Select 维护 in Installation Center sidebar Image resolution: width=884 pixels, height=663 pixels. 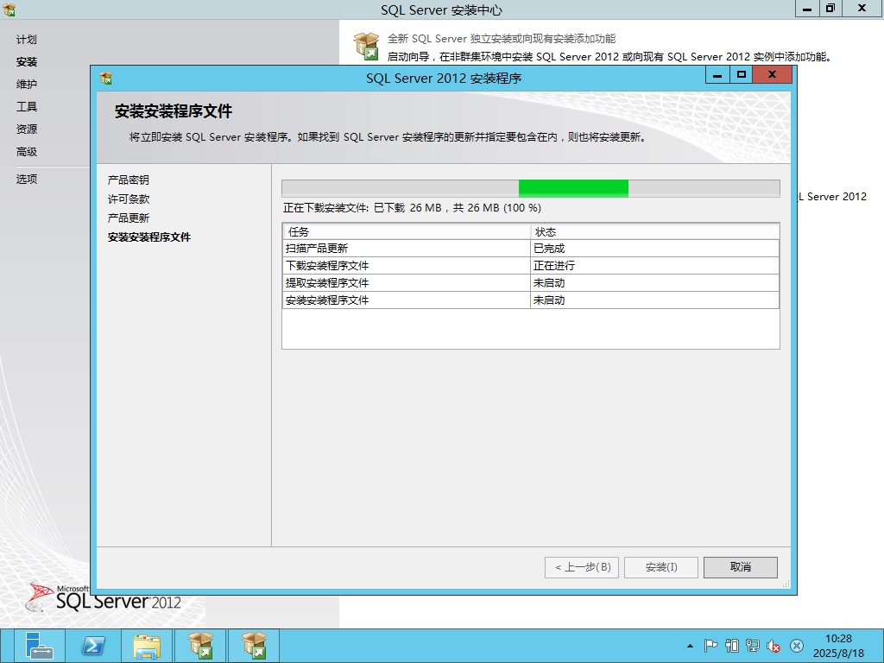pyautogui.click(x=27, y=84)
